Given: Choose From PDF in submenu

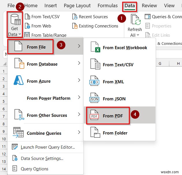Looking at the screenshot, I should pos(120,115).
